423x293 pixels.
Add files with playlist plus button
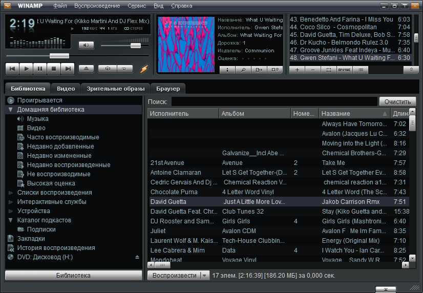(297, 70)
